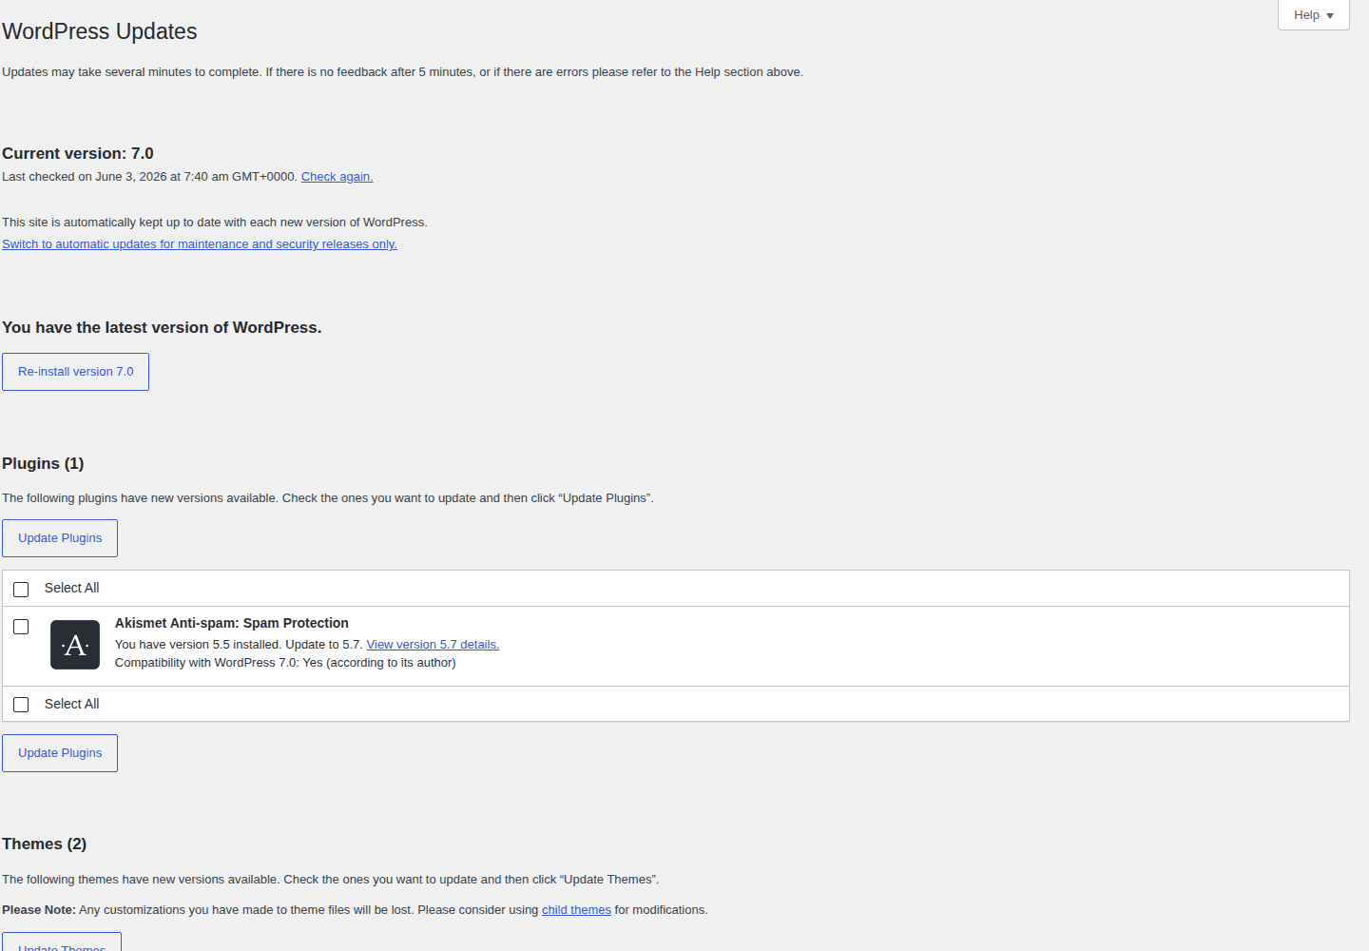Open View version 5.7 details link
This screenshot has width=1369, height=951.
[x=433, y=645]
